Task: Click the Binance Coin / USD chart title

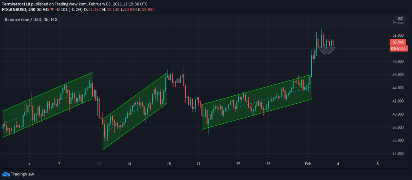Action: (26, 19)
